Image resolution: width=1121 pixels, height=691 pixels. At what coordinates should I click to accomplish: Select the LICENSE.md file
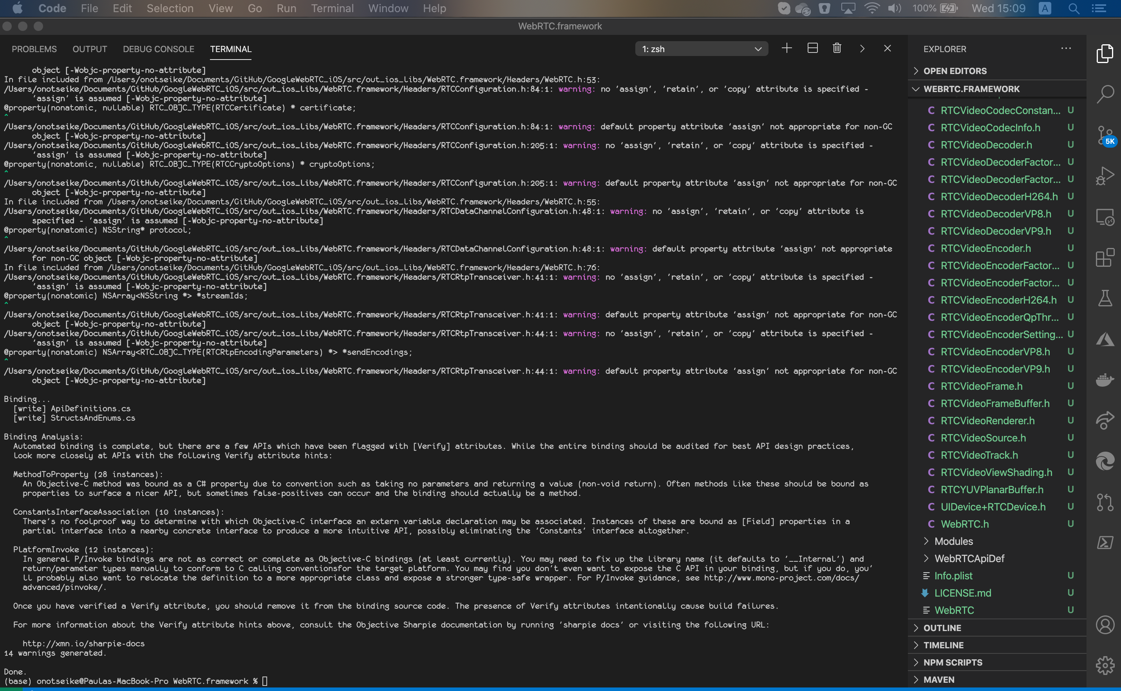tap(963, 593)
